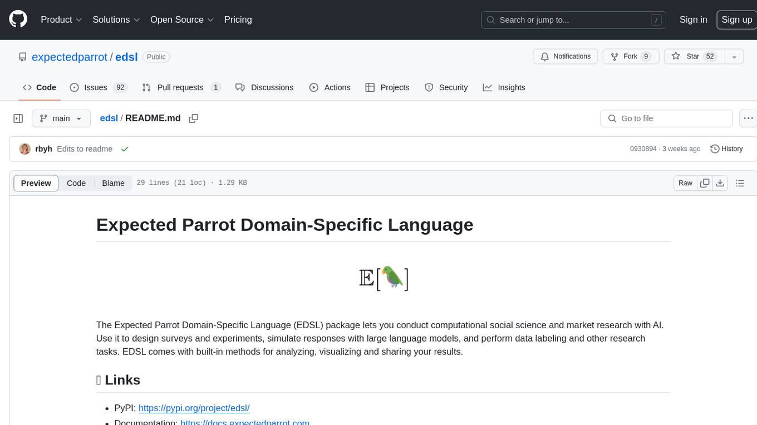Click the Public visibility label
Screen dimensions: 757x425
click(x=156, y=57)
